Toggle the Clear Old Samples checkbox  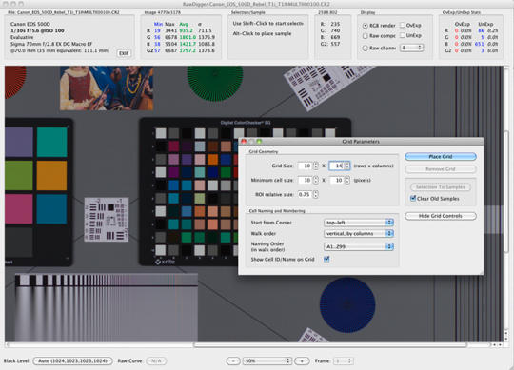click(413, 198)
